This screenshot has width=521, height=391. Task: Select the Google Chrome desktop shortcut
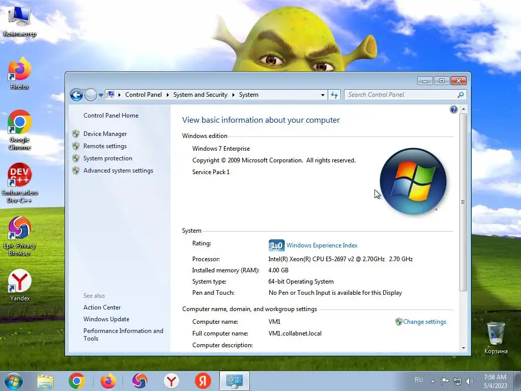tap(20, 130)
